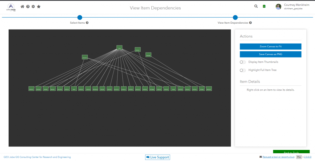
Task: Click help icon beside View Item Dependencies step
Action: 251,23
